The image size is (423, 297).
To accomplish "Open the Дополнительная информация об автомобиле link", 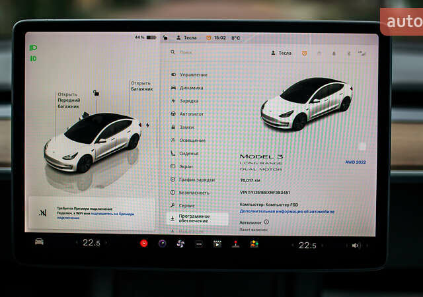I will tap(286, 212).
